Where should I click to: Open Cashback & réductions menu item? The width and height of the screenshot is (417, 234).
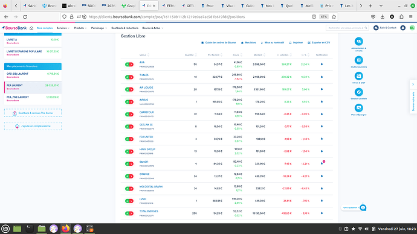[x=124, y=28]
